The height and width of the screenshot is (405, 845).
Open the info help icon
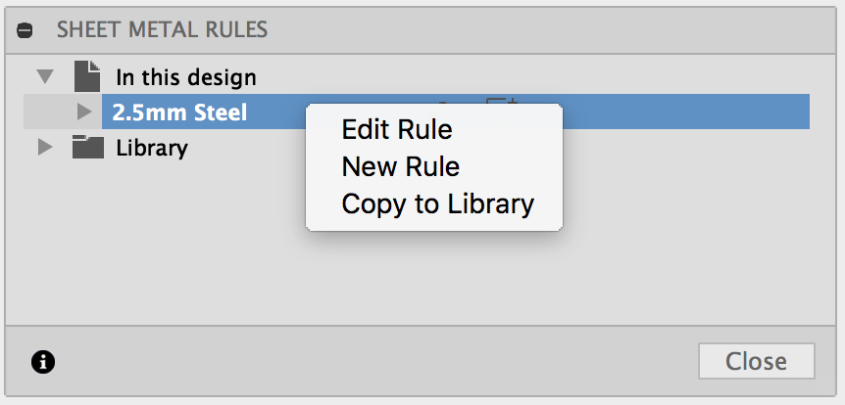pyautogui.click(x=43, y=362)
